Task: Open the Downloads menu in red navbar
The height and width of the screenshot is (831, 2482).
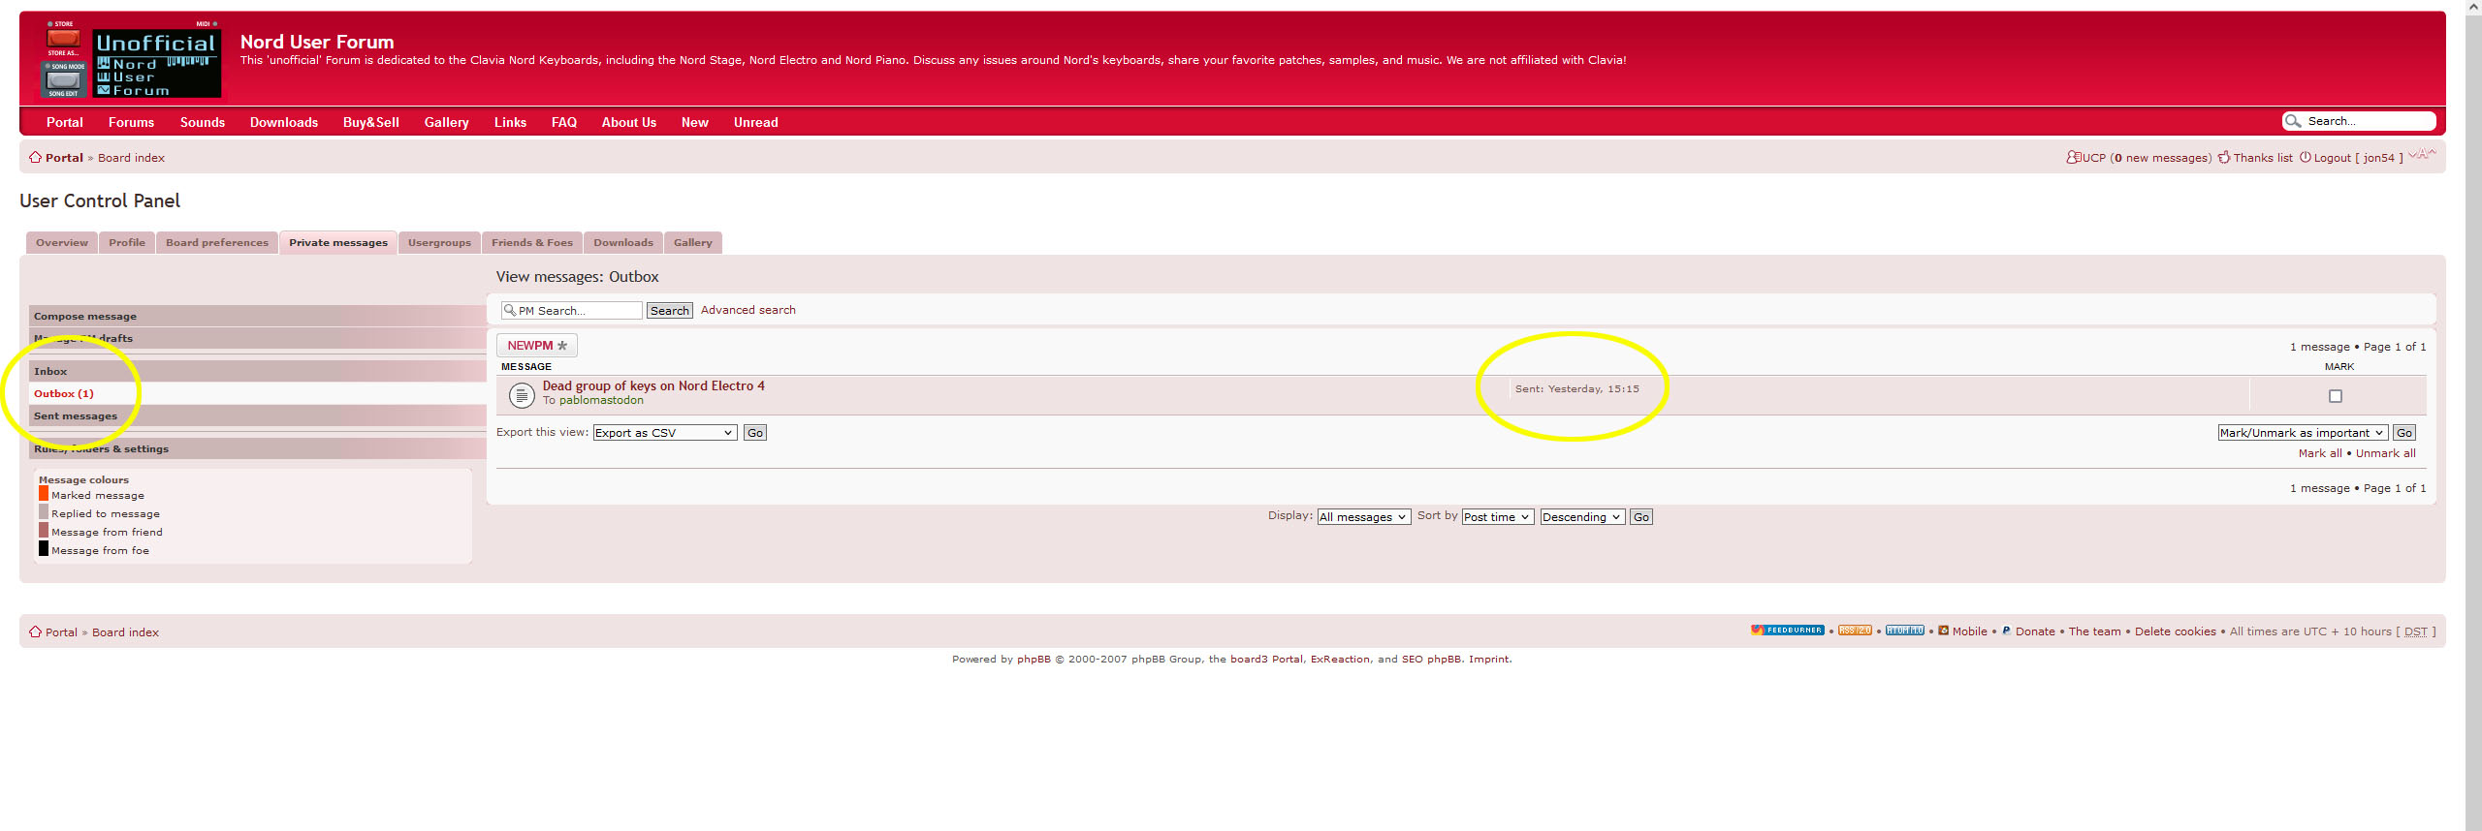Action: point(284,122)
